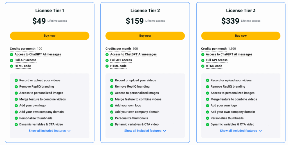This screenshot has height=145, width=288.
Task: Purchase License Tier 3 with Buy now
Action: click(x=241, y=36)
